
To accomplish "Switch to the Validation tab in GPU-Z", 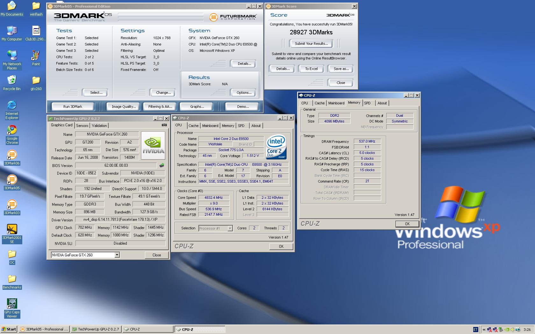I will click(x=99, y=126).
